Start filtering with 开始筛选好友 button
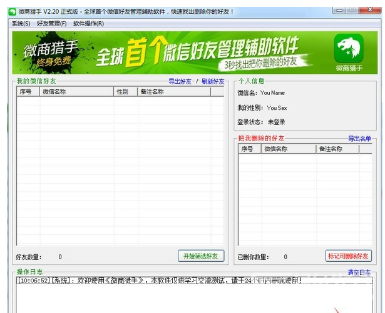Viewport: 385px width, 313px height. 201,256
